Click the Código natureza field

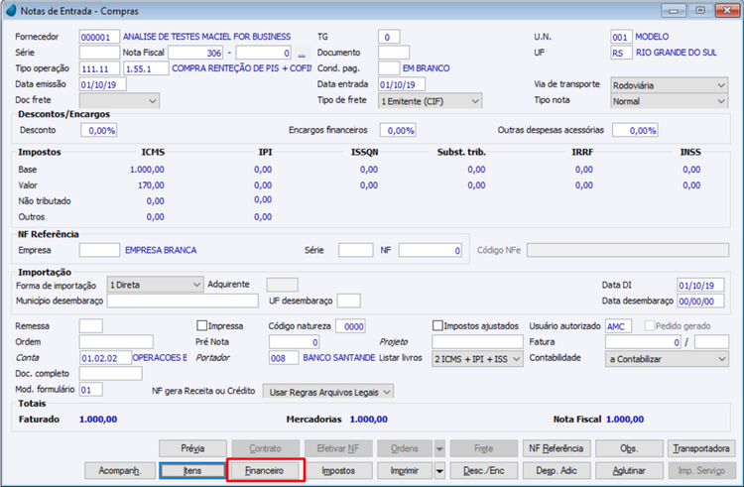tap(350, 326)
